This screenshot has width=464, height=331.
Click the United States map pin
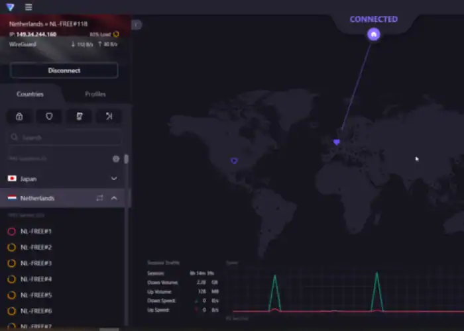tap(234, 161)
